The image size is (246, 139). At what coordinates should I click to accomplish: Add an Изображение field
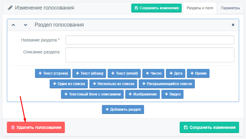coord(143,94)
